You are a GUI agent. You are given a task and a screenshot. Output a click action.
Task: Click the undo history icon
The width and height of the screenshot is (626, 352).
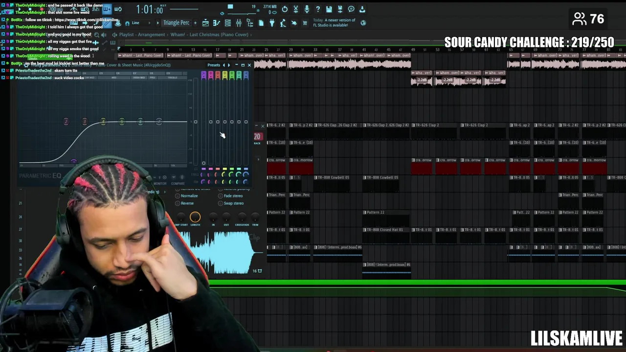point(285,9)
